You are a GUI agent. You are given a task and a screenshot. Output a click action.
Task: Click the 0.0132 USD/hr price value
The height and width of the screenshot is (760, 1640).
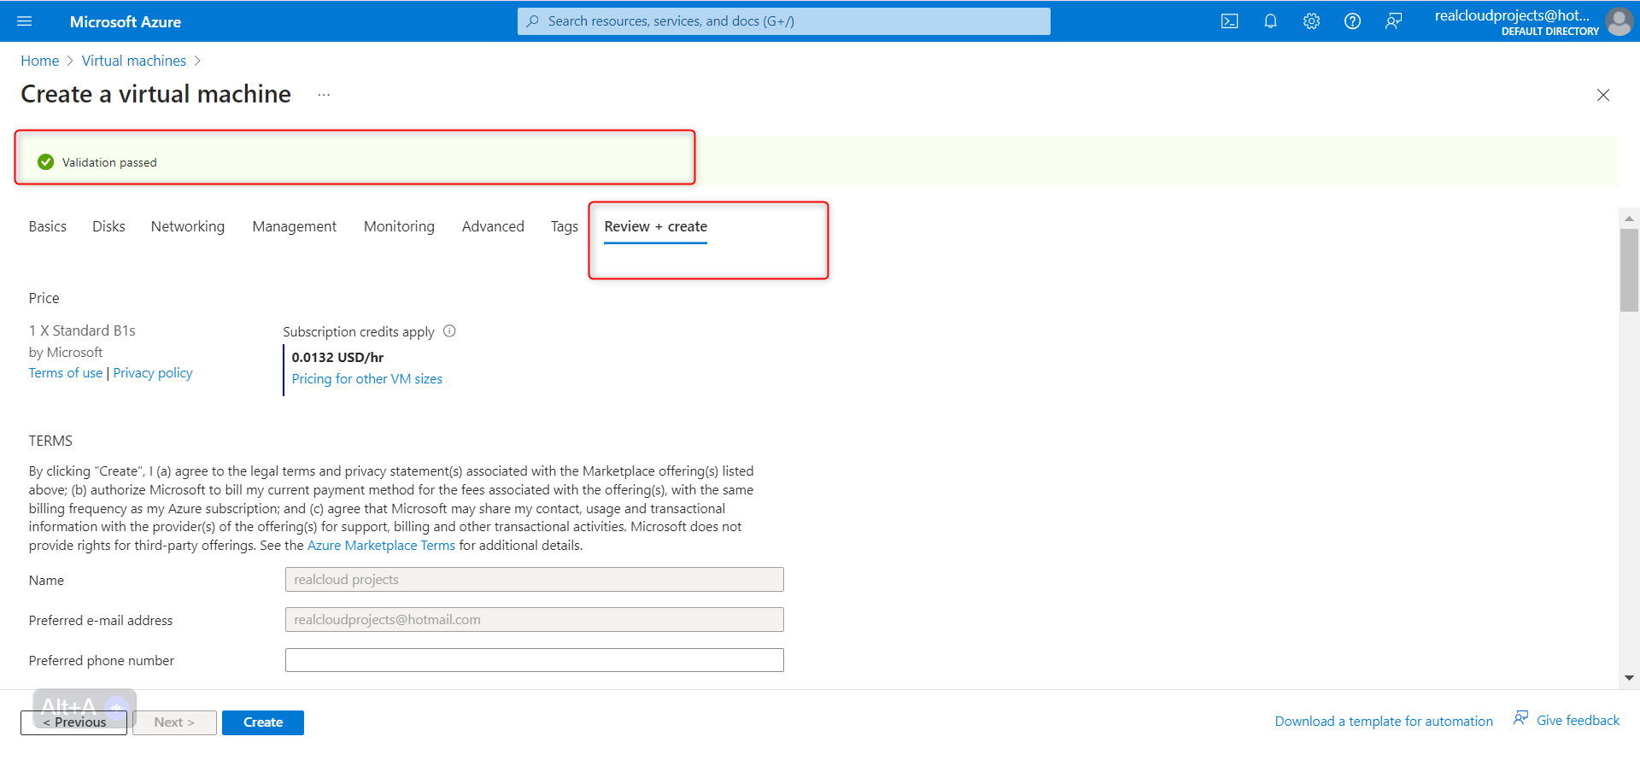(x=337, y=357)
